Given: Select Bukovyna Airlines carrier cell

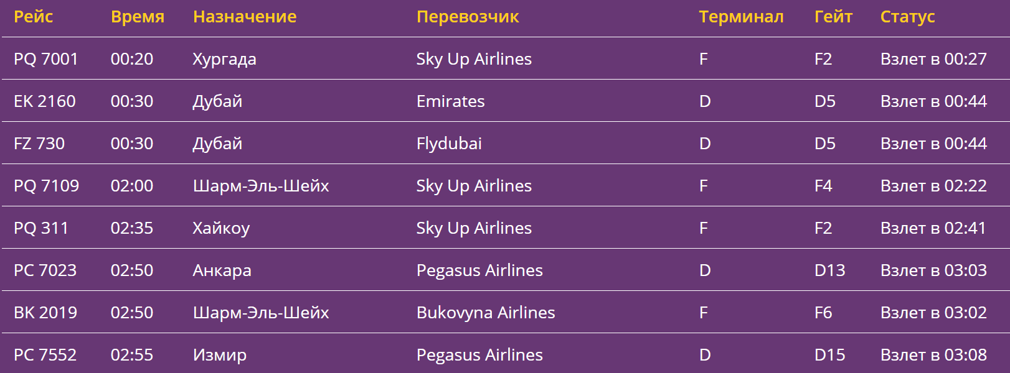Looking at the screenshot, I should [485, 313].
